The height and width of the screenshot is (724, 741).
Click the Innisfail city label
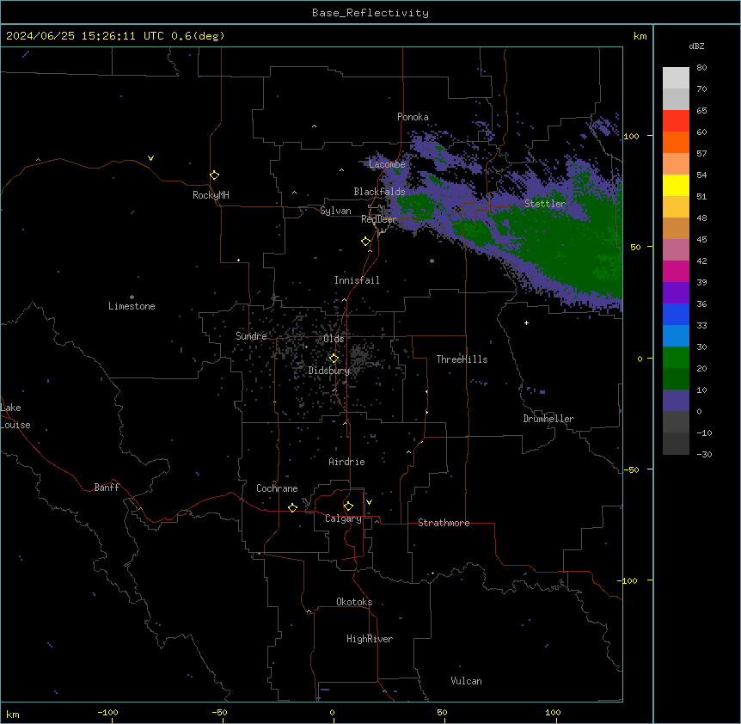pyautogui.click(x=357, y=280)
